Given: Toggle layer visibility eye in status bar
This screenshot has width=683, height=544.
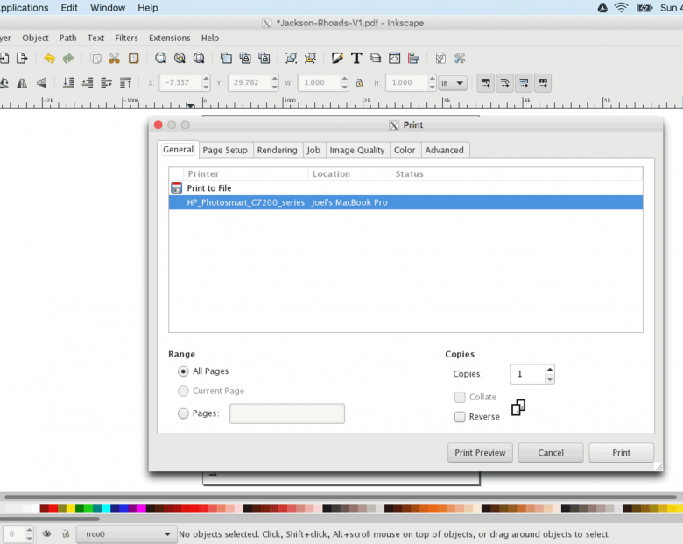Looking at the screenshot, I should pos(46,533).
